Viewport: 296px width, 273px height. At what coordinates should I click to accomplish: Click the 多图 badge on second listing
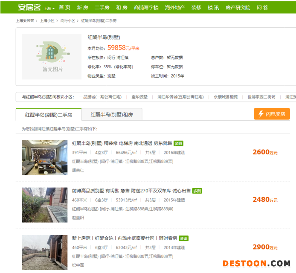[x=197, y=191]
